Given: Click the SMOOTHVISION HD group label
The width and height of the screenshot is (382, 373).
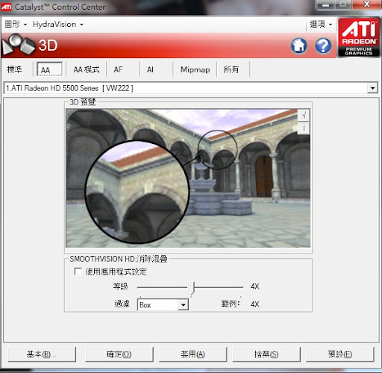Looking at the screenshot, I should (119, 259).
